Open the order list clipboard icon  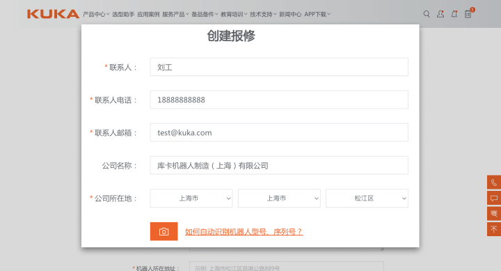point(468,14)
